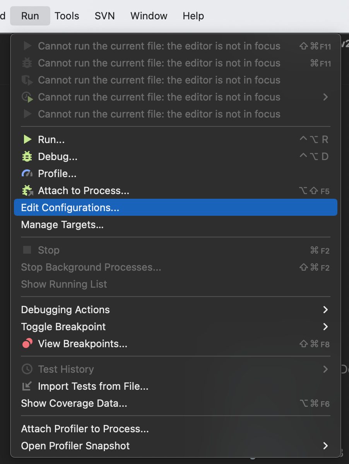Click the Import Tests from File icon
This screenshot has height=464, width=349.
(x=27, y=386)
